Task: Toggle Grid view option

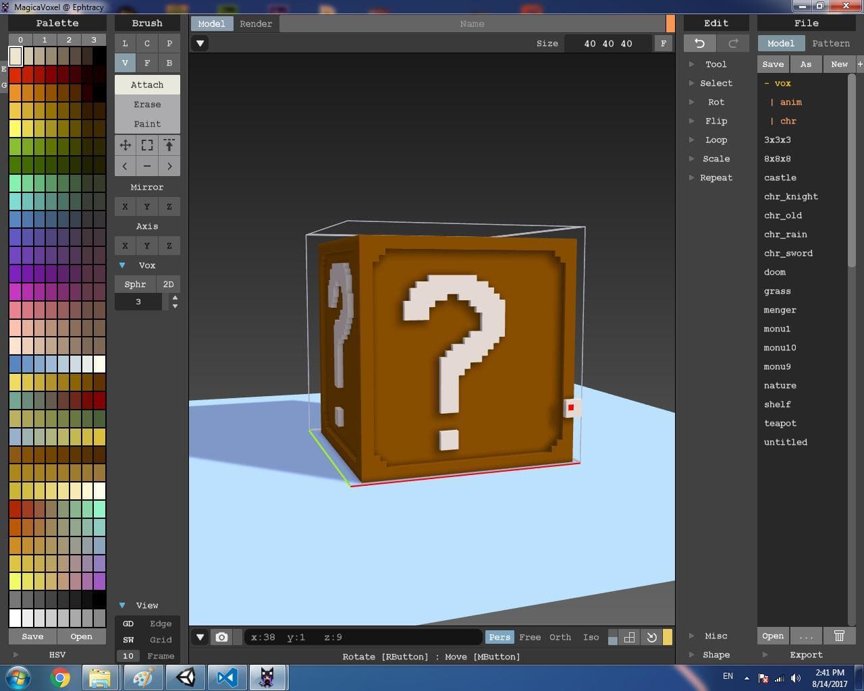Action: pyautogui.click(x=161, y=640)
